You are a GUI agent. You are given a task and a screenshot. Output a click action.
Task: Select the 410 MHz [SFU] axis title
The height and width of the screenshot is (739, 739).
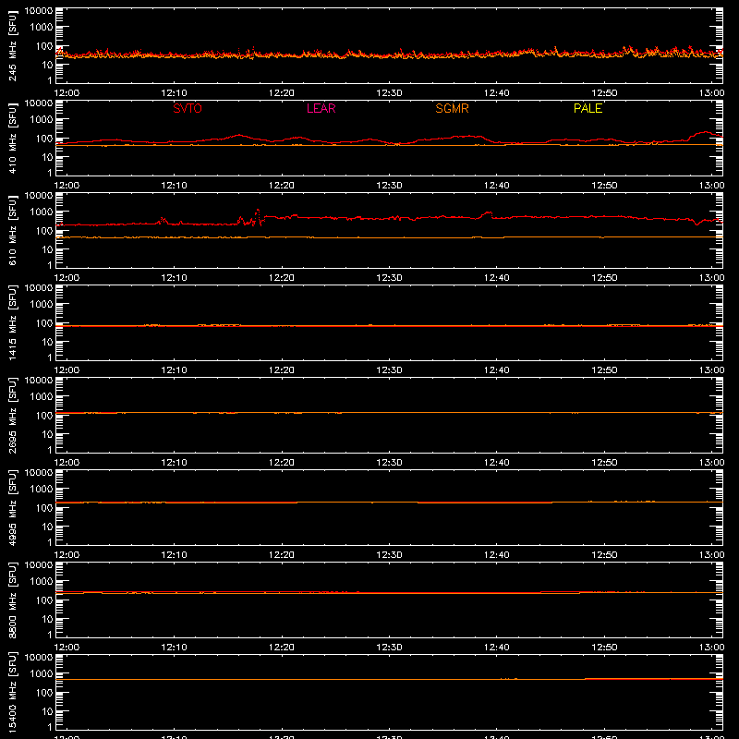(12, 138)
